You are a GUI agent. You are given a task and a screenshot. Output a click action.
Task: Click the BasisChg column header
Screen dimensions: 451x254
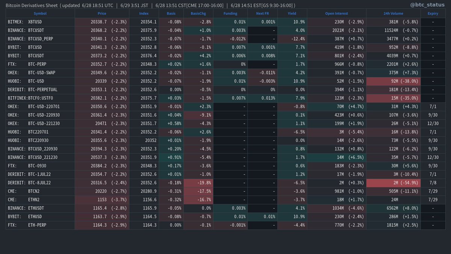tap(198, 14)
